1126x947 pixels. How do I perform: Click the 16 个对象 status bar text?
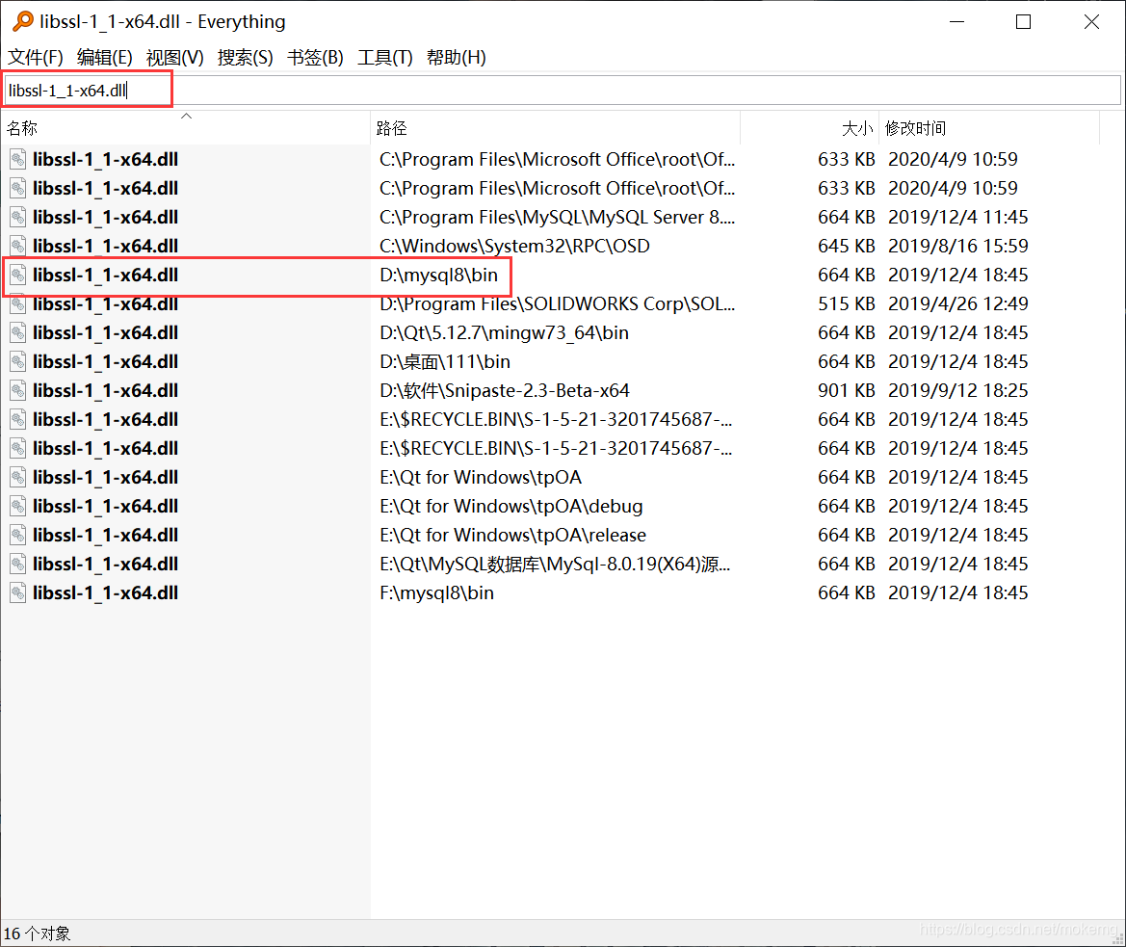click(38, 934)
